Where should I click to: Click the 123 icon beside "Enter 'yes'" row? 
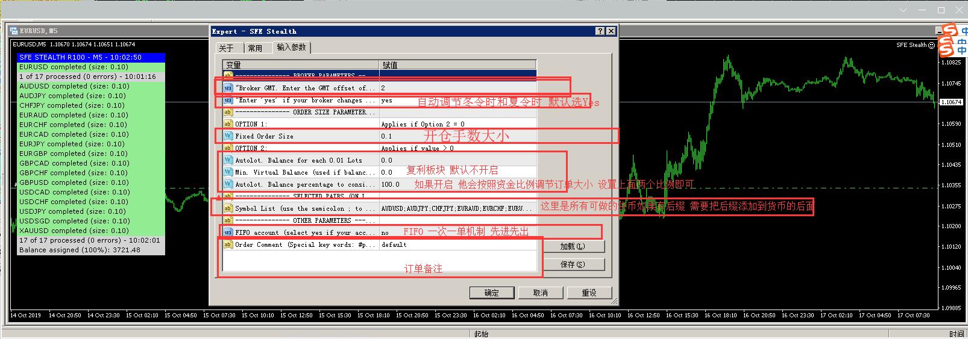[x=228, y=100]
